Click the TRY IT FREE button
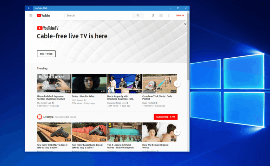This screenshot has height=166, width=270. tap(46, 54)
